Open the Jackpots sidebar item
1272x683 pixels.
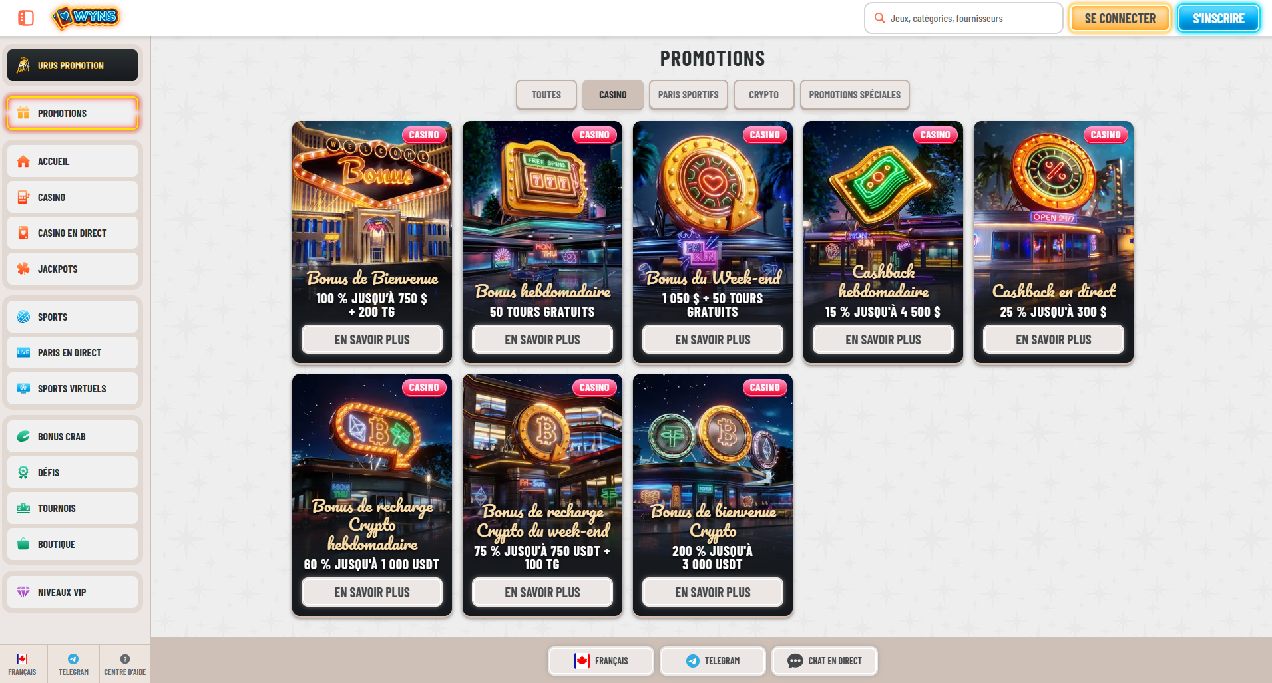point(73,269)
